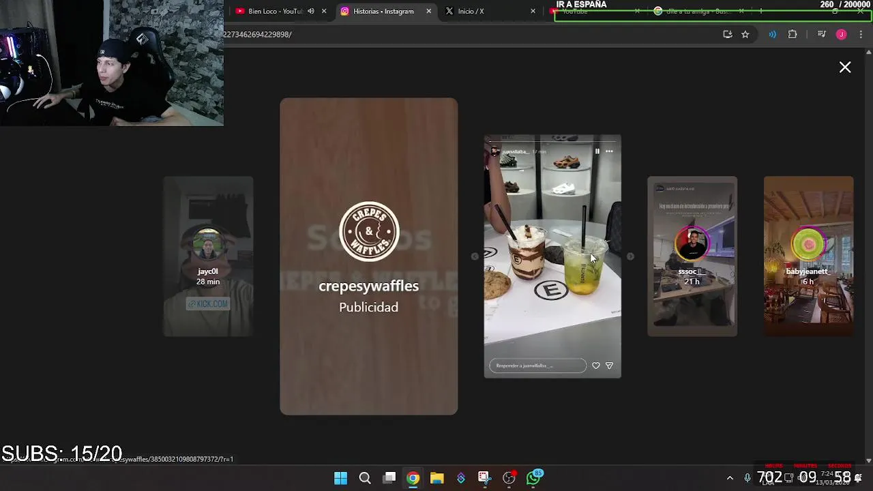
Task: Open File Explorer from the taskbar
Action: (x=437, y=478)
